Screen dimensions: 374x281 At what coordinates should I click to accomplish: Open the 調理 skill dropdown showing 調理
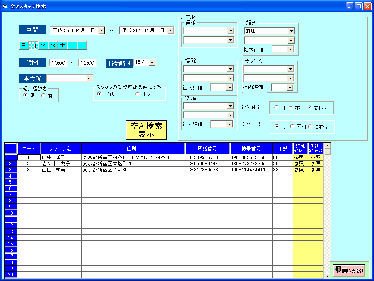coord(291,31)
